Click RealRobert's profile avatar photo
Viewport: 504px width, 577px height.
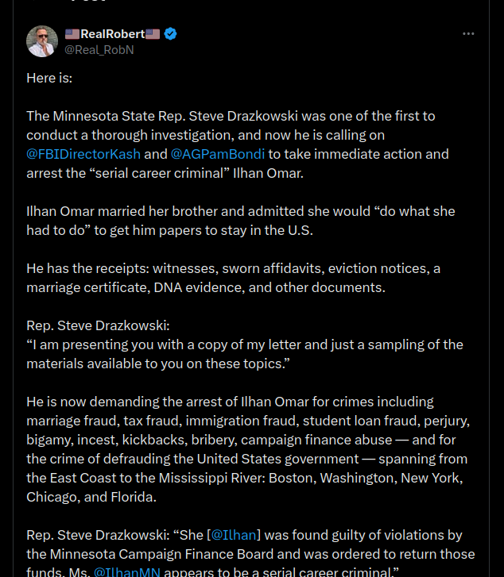42,41
